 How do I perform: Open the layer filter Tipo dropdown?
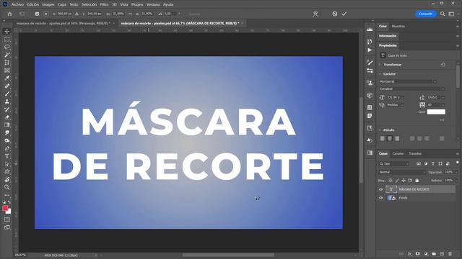(x=394, y=163)
